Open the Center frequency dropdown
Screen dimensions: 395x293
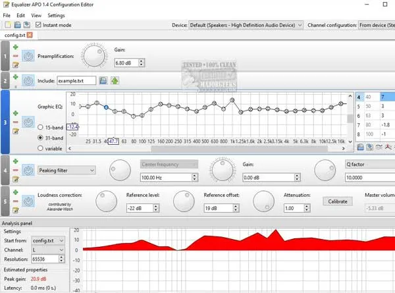169,165
